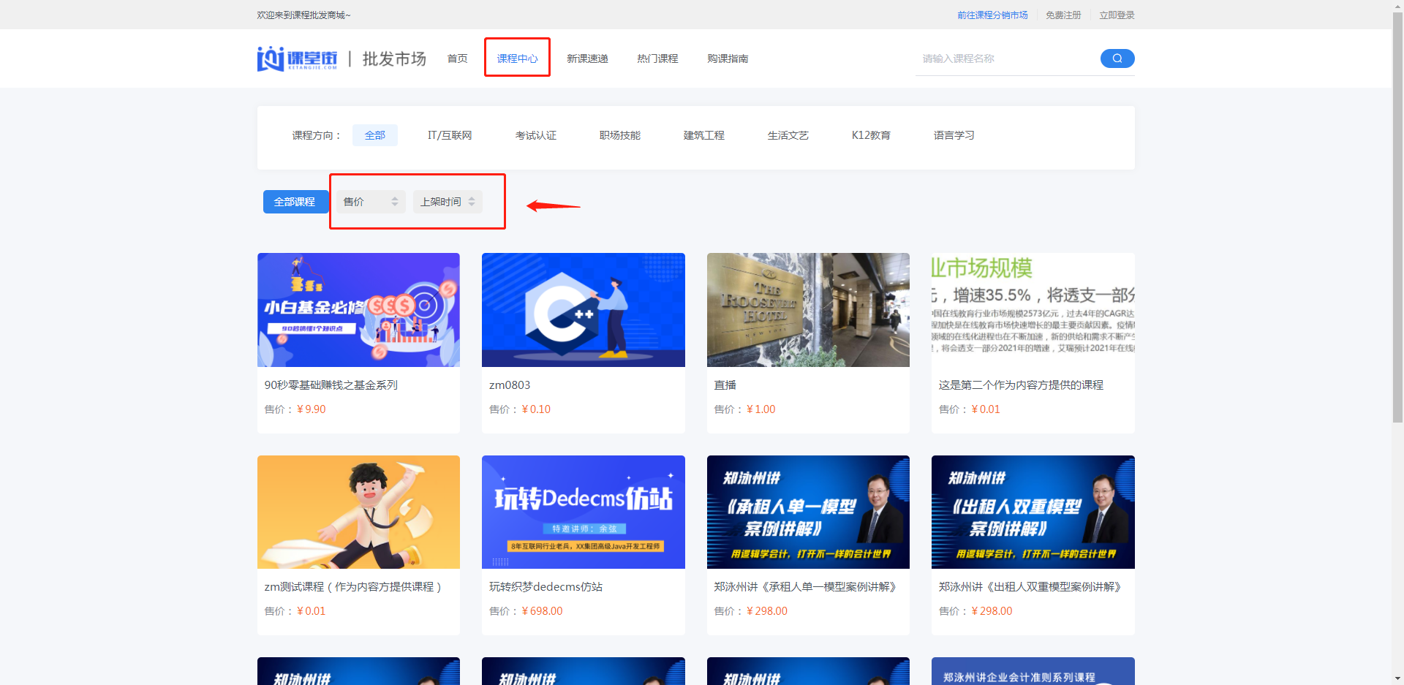The image size is (1404, 685).
Task: Open the 新课速递 navigation tab
Action: click(587, 58)
